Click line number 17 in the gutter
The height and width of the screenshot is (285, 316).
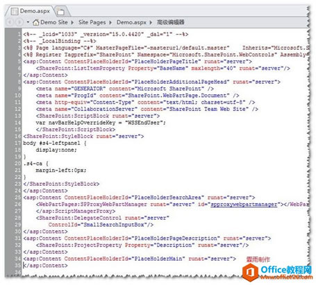(17, 143)
